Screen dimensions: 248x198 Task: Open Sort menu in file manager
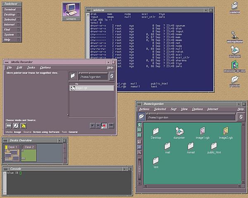click(173, 109)
